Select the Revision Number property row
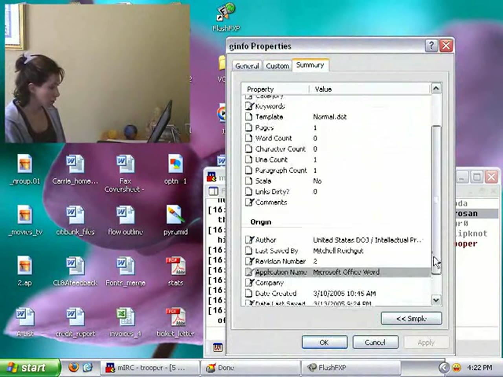 (336, 261)
